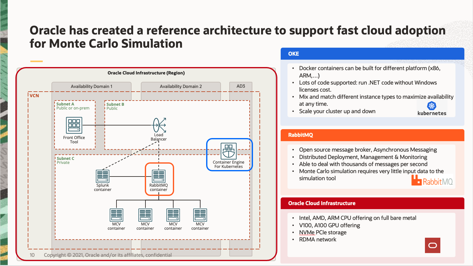Image resolution: width=473 pixels, height=266 pixels.
Task: Click the "Private" text under Subnet C
Action: tap(63, 163)
